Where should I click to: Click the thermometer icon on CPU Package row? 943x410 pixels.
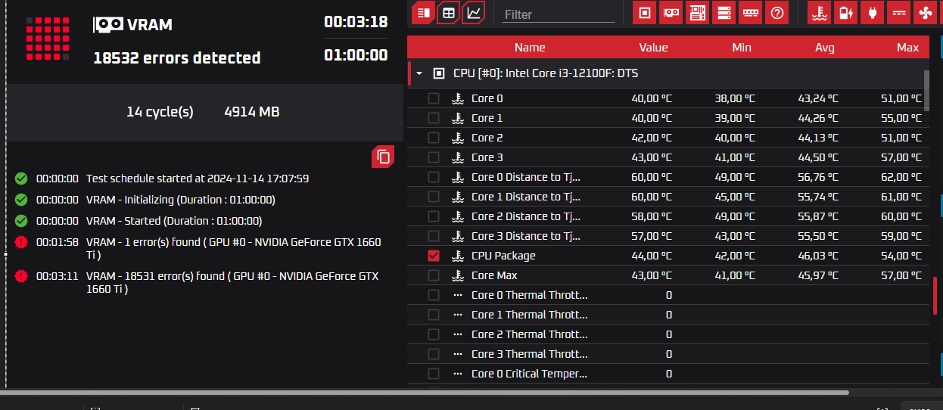[457, 256]
